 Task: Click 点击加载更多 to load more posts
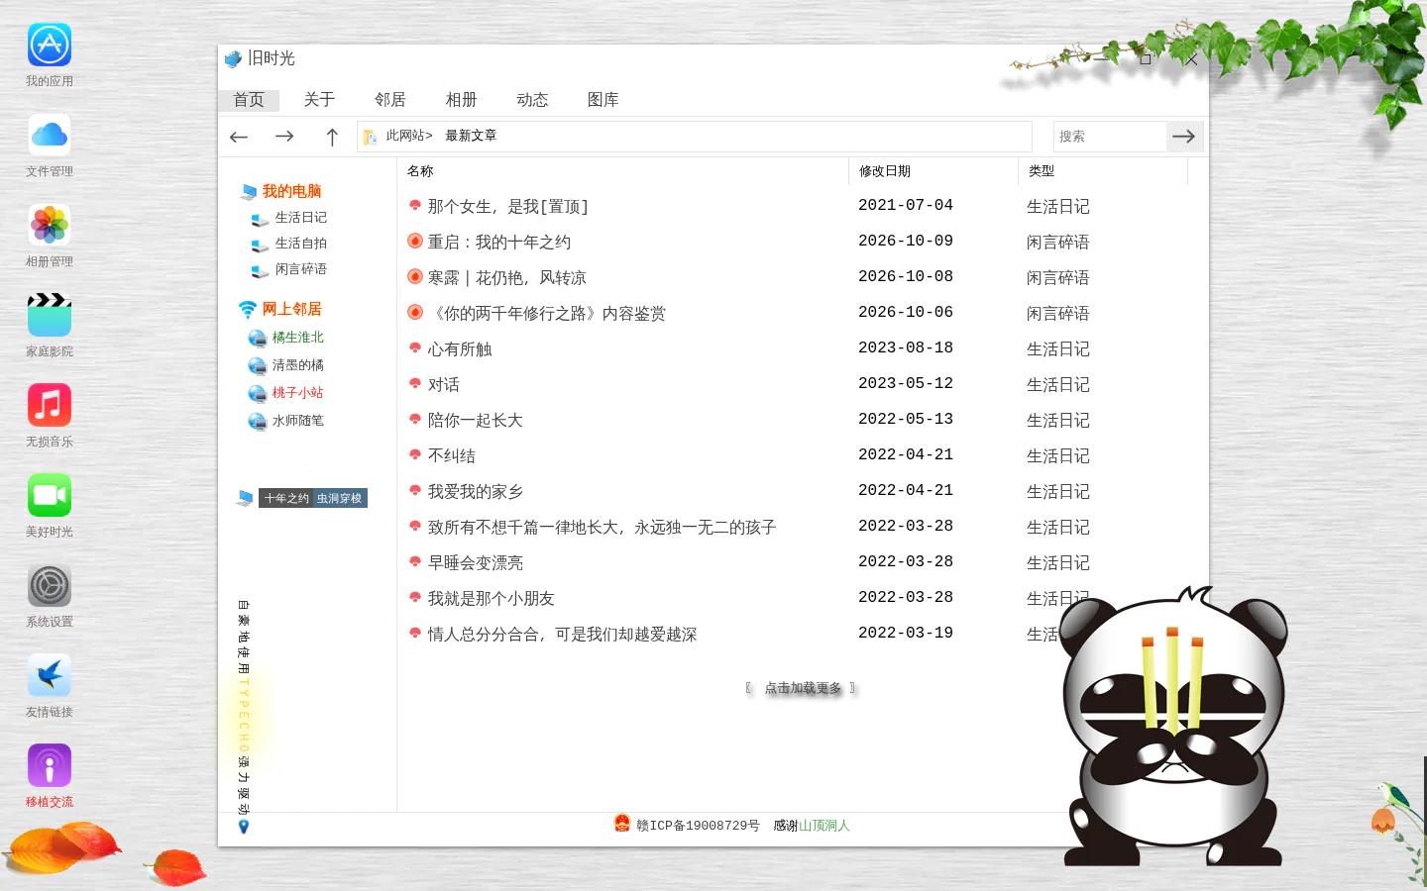(x=803, y=688)
